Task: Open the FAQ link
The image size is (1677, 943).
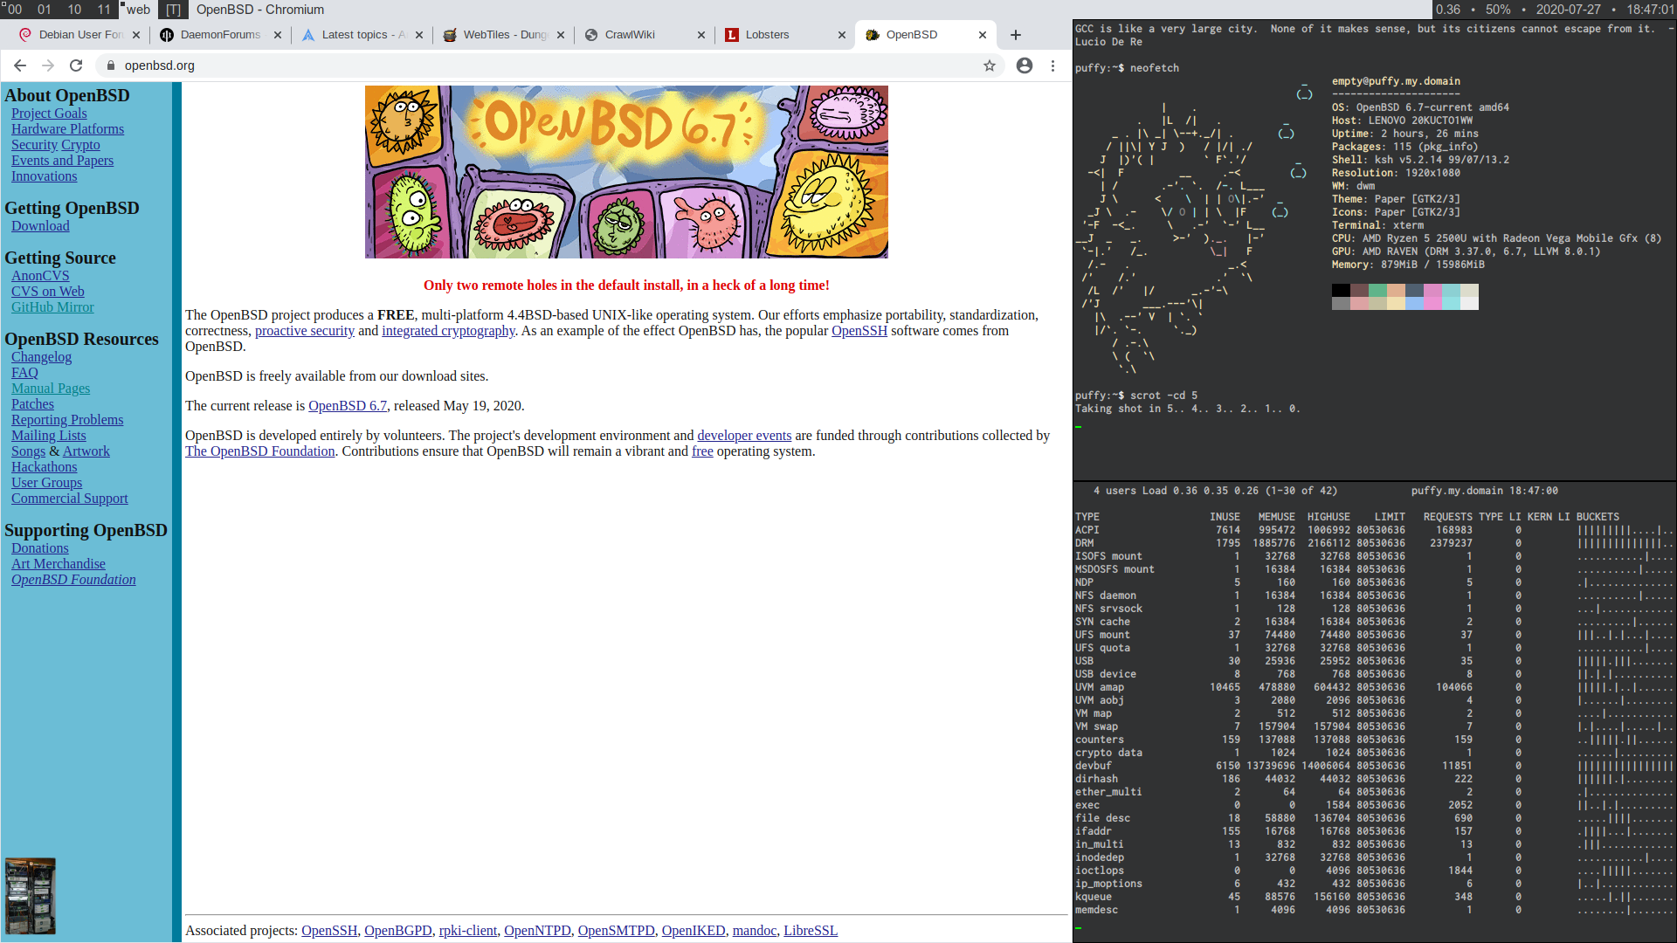Action: coord(24,373)
